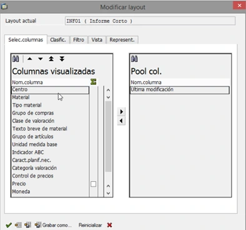The width and height of the screenshot is (246, 230).
Task: Click the find binoculars icon in Columnas visualizadas
Action: coord(16,59)
